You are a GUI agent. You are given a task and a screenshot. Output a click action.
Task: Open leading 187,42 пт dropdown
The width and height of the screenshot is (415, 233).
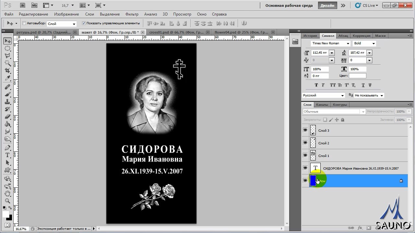369,53
